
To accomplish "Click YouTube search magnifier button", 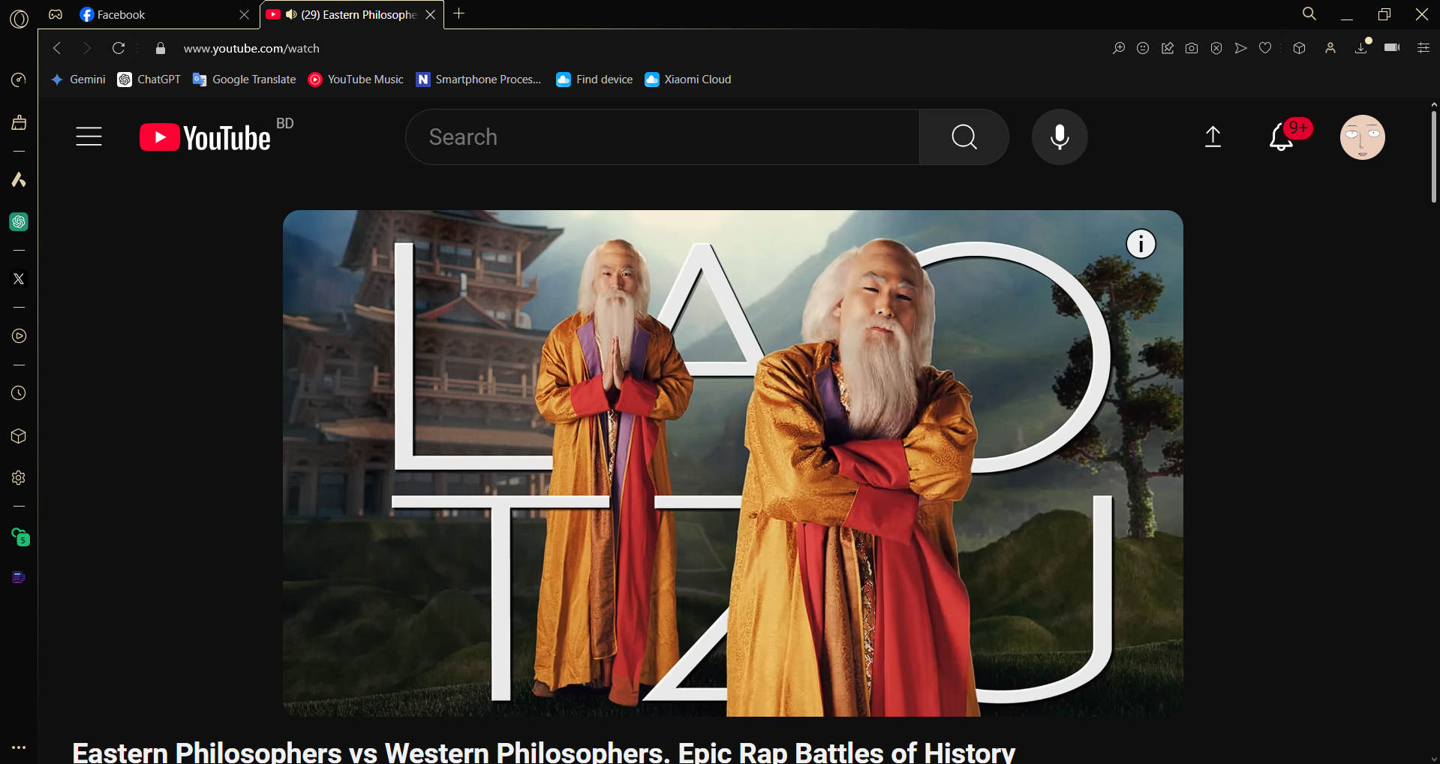I will [964, 137].
